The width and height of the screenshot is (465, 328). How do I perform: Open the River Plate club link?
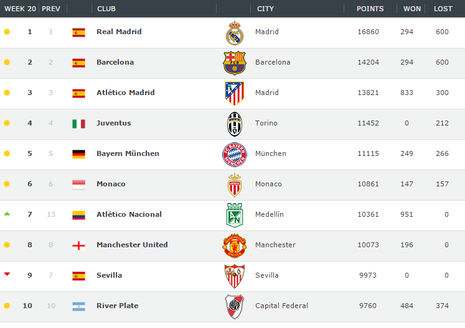tap(117, 306)
